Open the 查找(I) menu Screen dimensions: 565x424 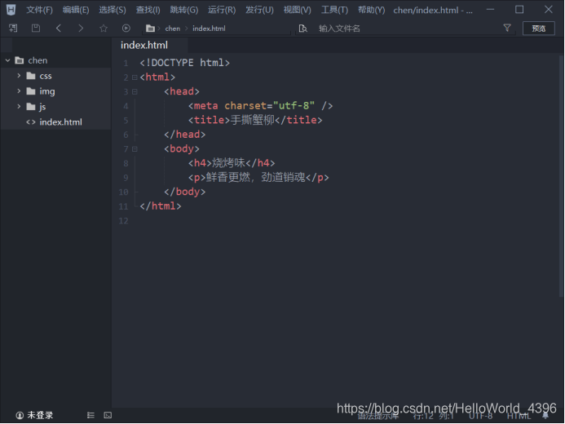tap(148, 10)
